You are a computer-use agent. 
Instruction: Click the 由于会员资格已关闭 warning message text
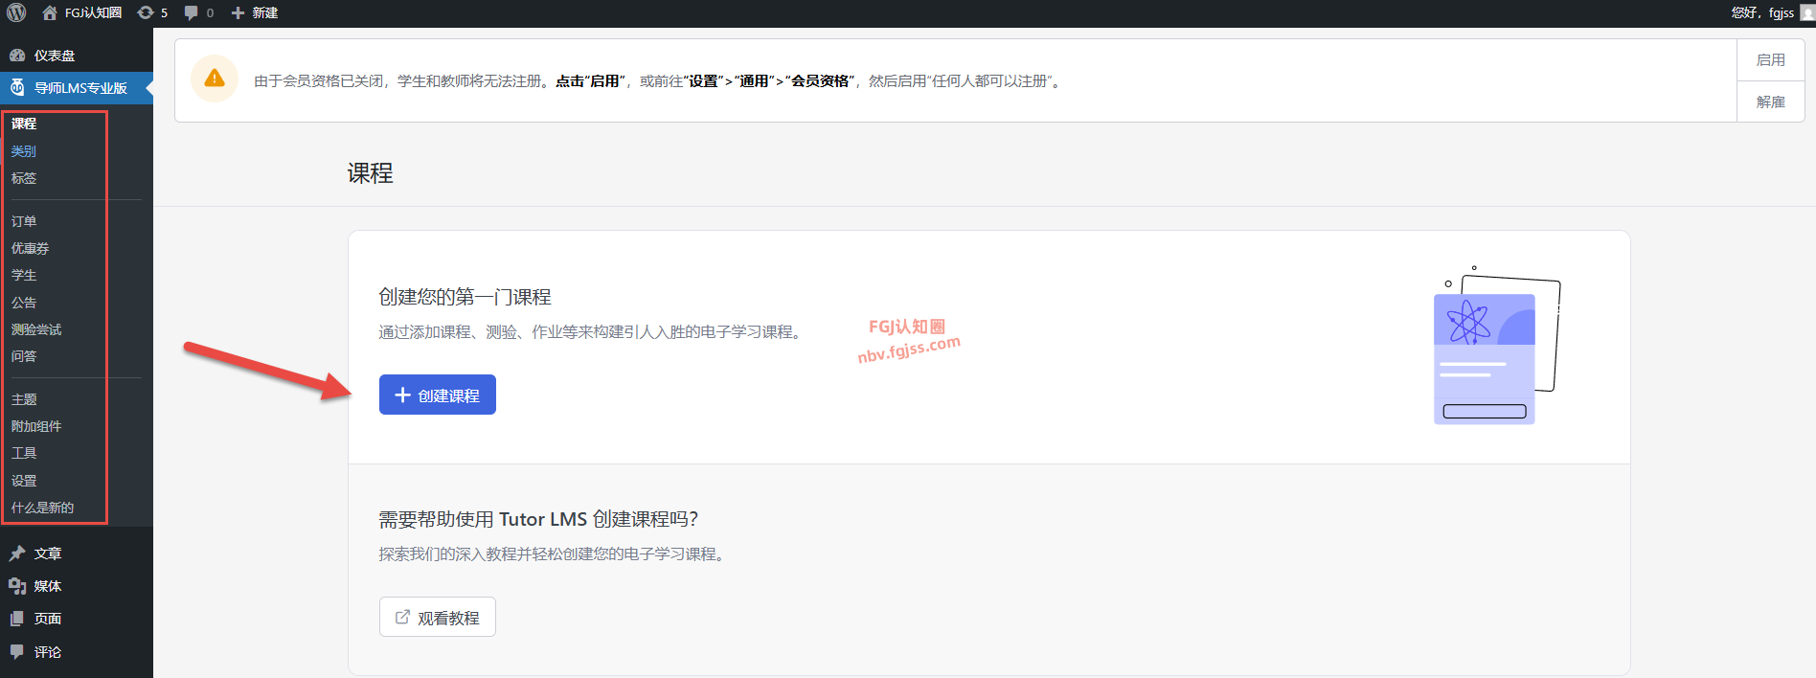pos(659,81)
